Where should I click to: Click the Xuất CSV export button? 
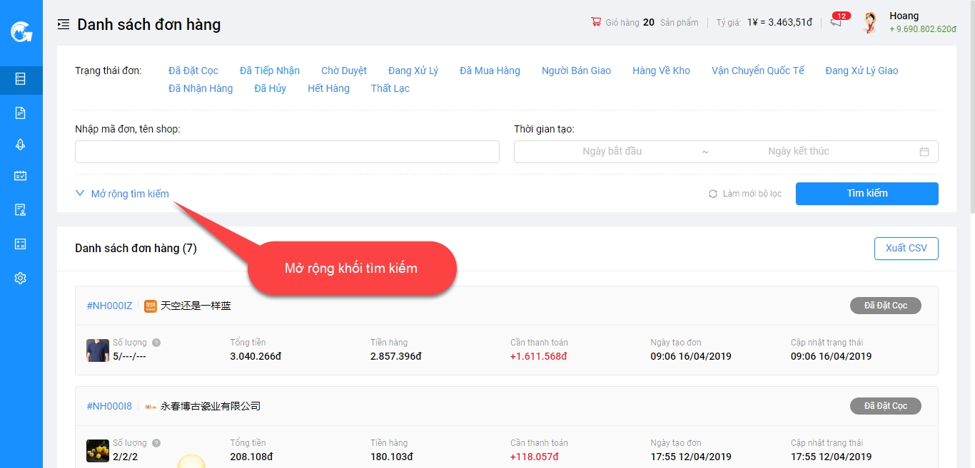pyautogui.click(x=906, y=248)
